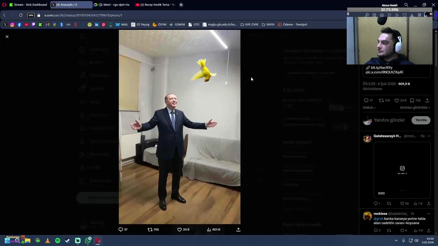The height and width of the screenshot is (246, 438).
Task: Open WhatsApp from the taskbar
Action: (x=88, y=241)
